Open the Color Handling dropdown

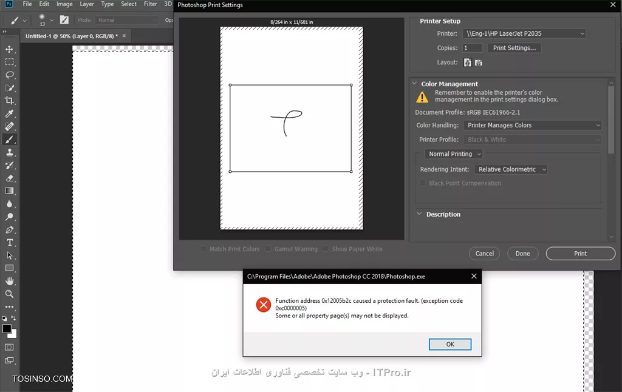(532, 125)
